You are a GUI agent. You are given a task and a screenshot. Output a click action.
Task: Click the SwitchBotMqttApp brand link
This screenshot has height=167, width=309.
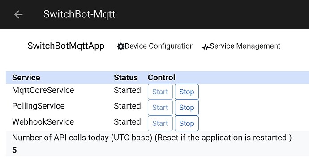point(66,46)
